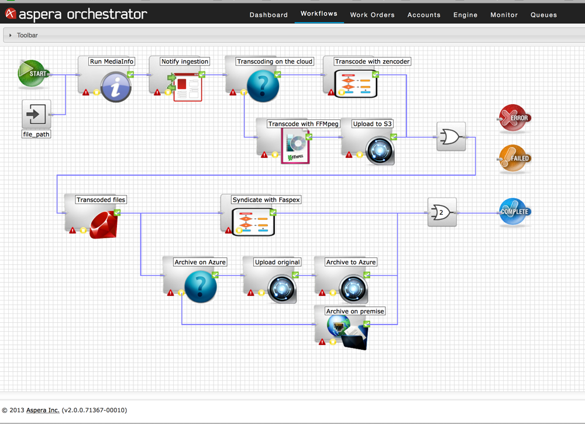585x424 pixels.
Task: Switch to the Work Orders tab
Action: [372, 15]
